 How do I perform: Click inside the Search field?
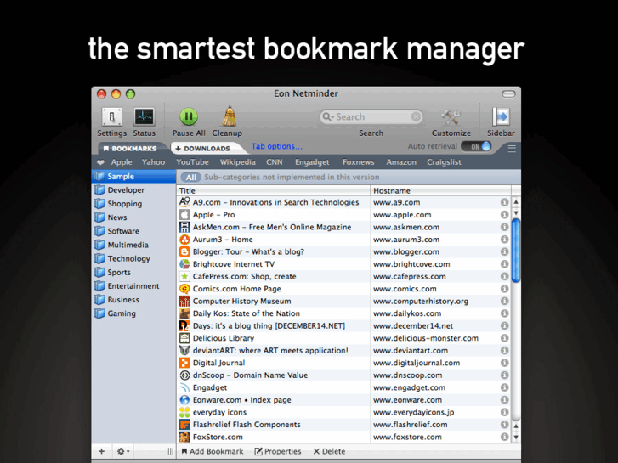[x=371, y=116]
